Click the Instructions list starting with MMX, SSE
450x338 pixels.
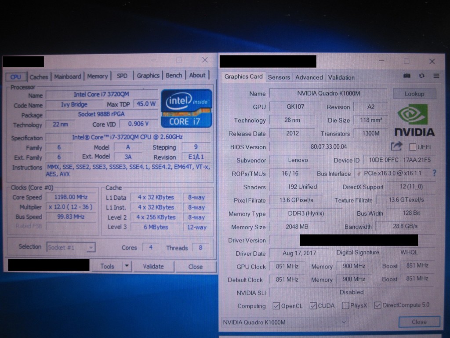coord(129,170)
